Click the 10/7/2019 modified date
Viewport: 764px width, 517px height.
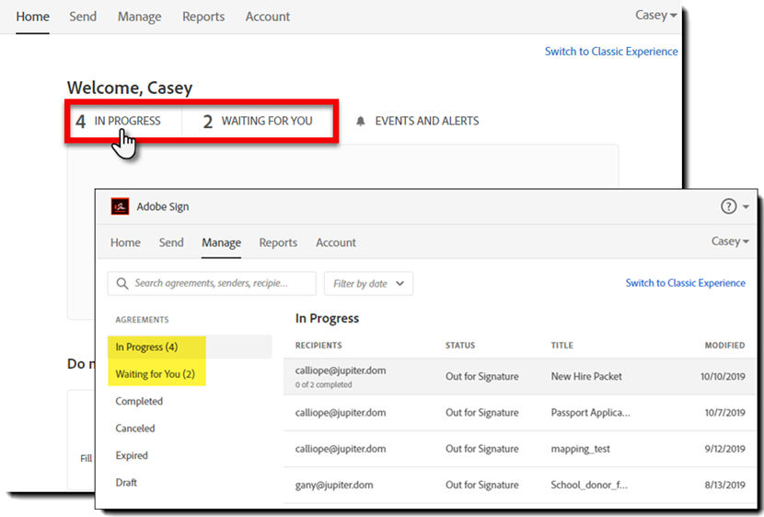725,413
